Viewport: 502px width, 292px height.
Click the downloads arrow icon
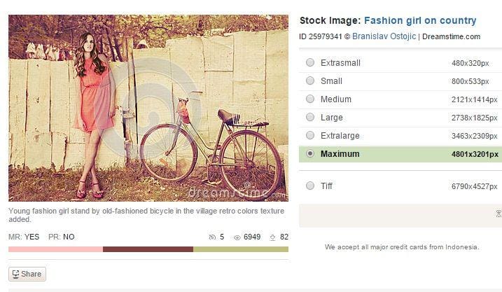coord(272,237)
